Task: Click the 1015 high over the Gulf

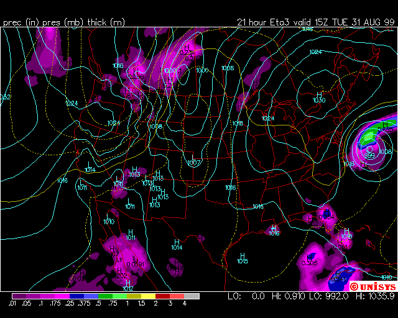Action: (243, 261)
